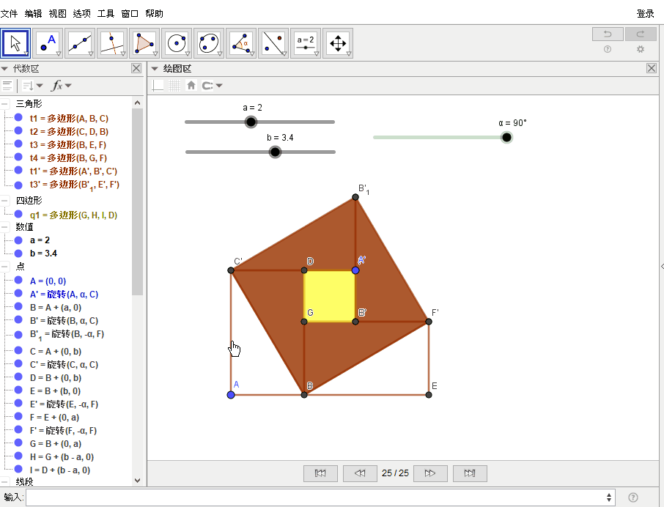The height and width of the screenshot is (507, 664).
Task: Click the Undo button
Action: (608, 34)
